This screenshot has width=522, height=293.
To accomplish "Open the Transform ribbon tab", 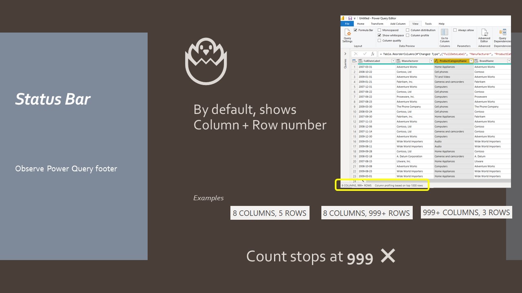I will click(378, 24).
